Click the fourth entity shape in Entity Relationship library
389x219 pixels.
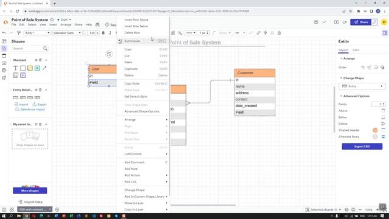pos(37,97)
